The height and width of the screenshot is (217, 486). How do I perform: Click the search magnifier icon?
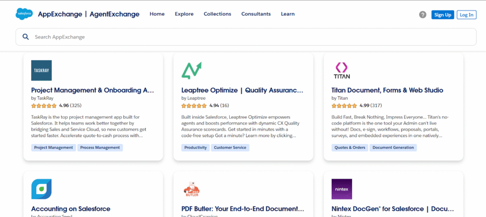pos(26,37)
